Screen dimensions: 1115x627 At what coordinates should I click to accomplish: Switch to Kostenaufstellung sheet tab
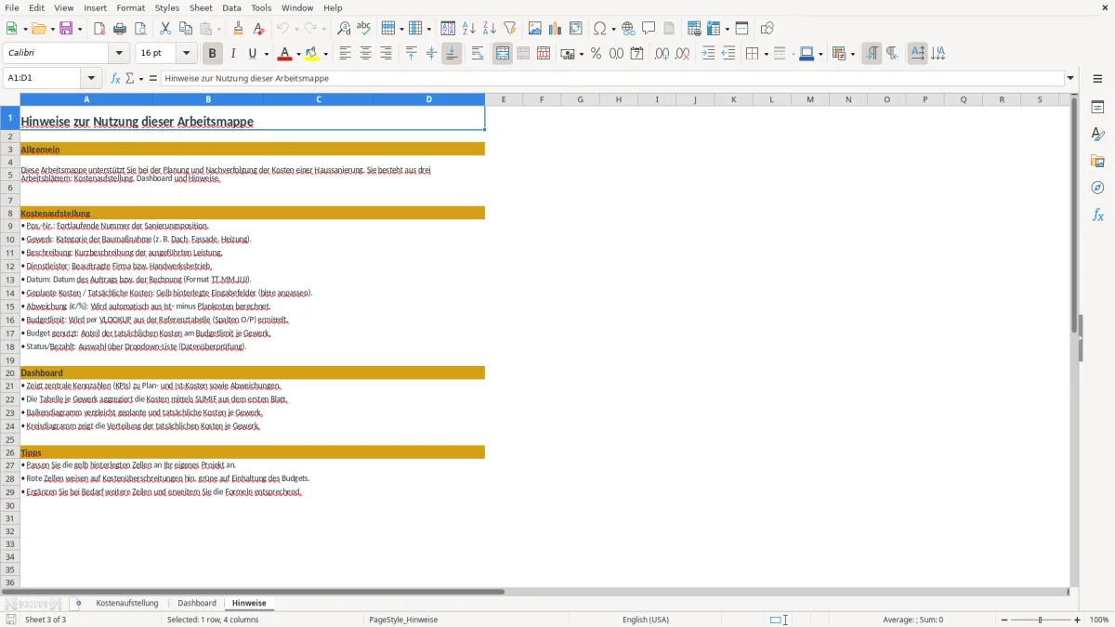pos(127,603)
